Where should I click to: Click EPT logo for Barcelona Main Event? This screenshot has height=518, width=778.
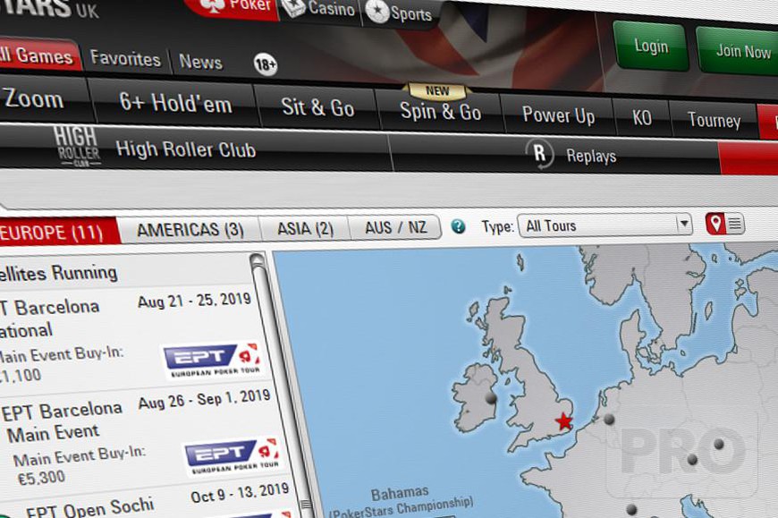[233, 455]
